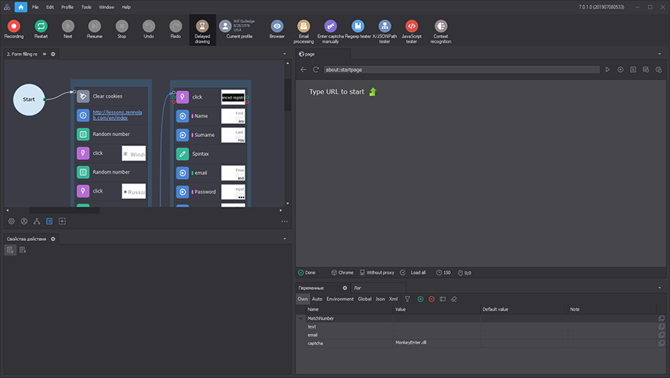This screenshot has height=378, width=670.
Task: Click the tree structure icon below canvas
Action: pyautogui.click(x=37, y=221)
